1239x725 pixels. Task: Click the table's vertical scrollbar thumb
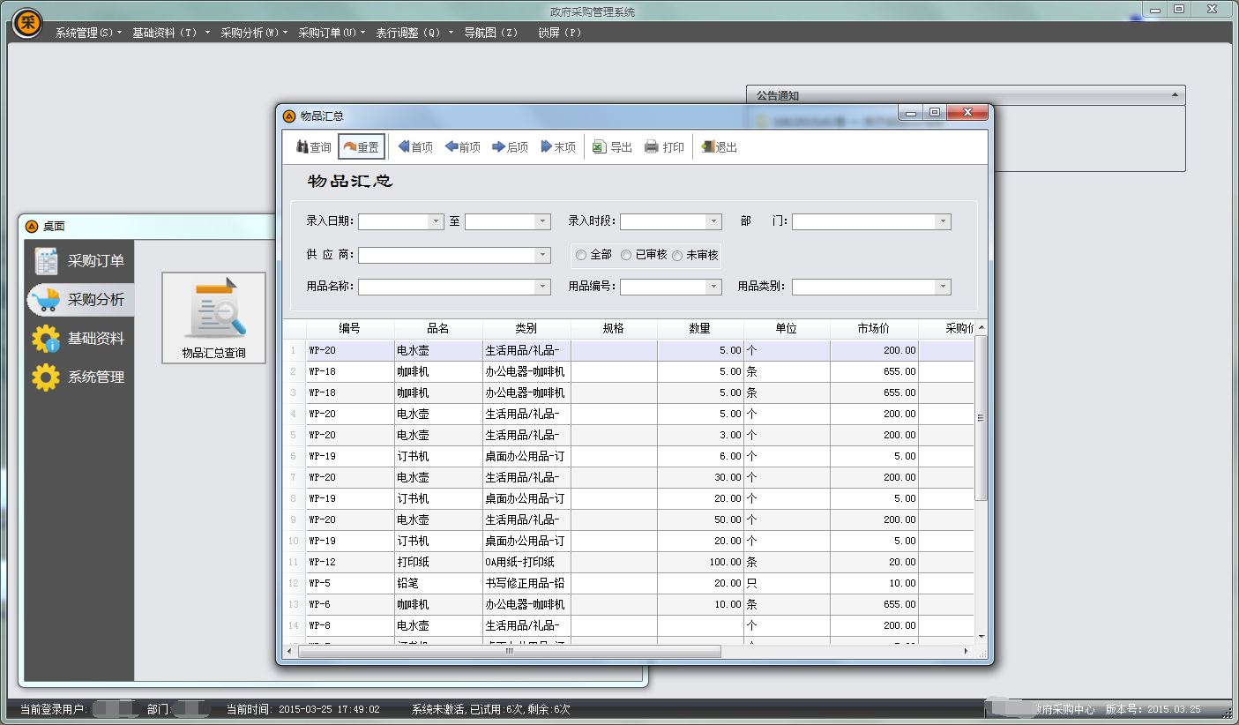tap(981, 417)
